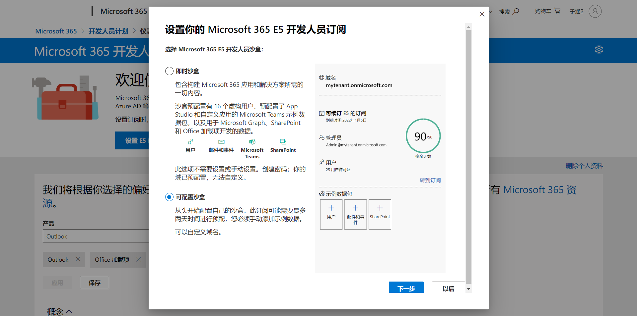
Task: Add SharePoint sample data pack
Action: (x=380, y=214)
